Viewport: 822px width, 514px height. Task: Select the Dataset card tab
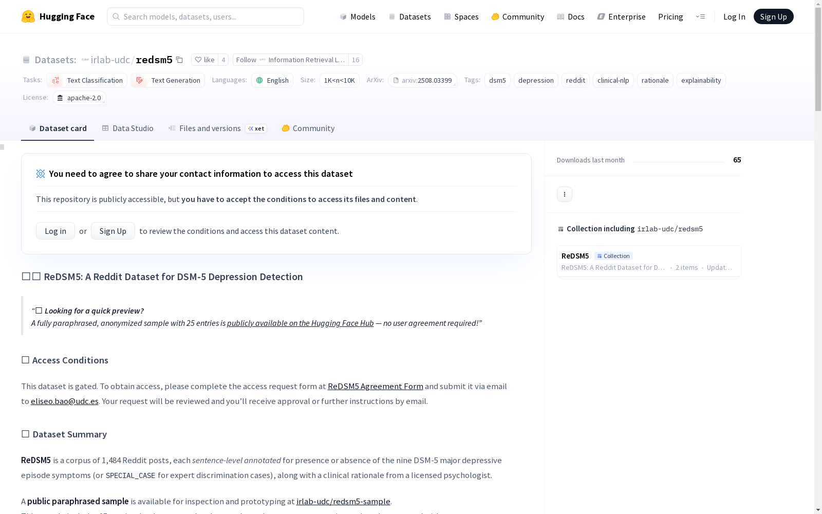click(58, 128)
